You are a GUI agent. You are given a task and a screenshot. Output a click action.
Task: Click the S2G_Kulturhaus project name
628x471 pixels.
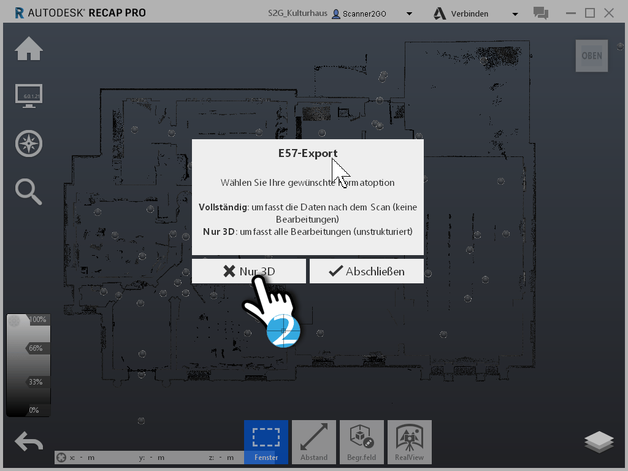coord(297,13)
